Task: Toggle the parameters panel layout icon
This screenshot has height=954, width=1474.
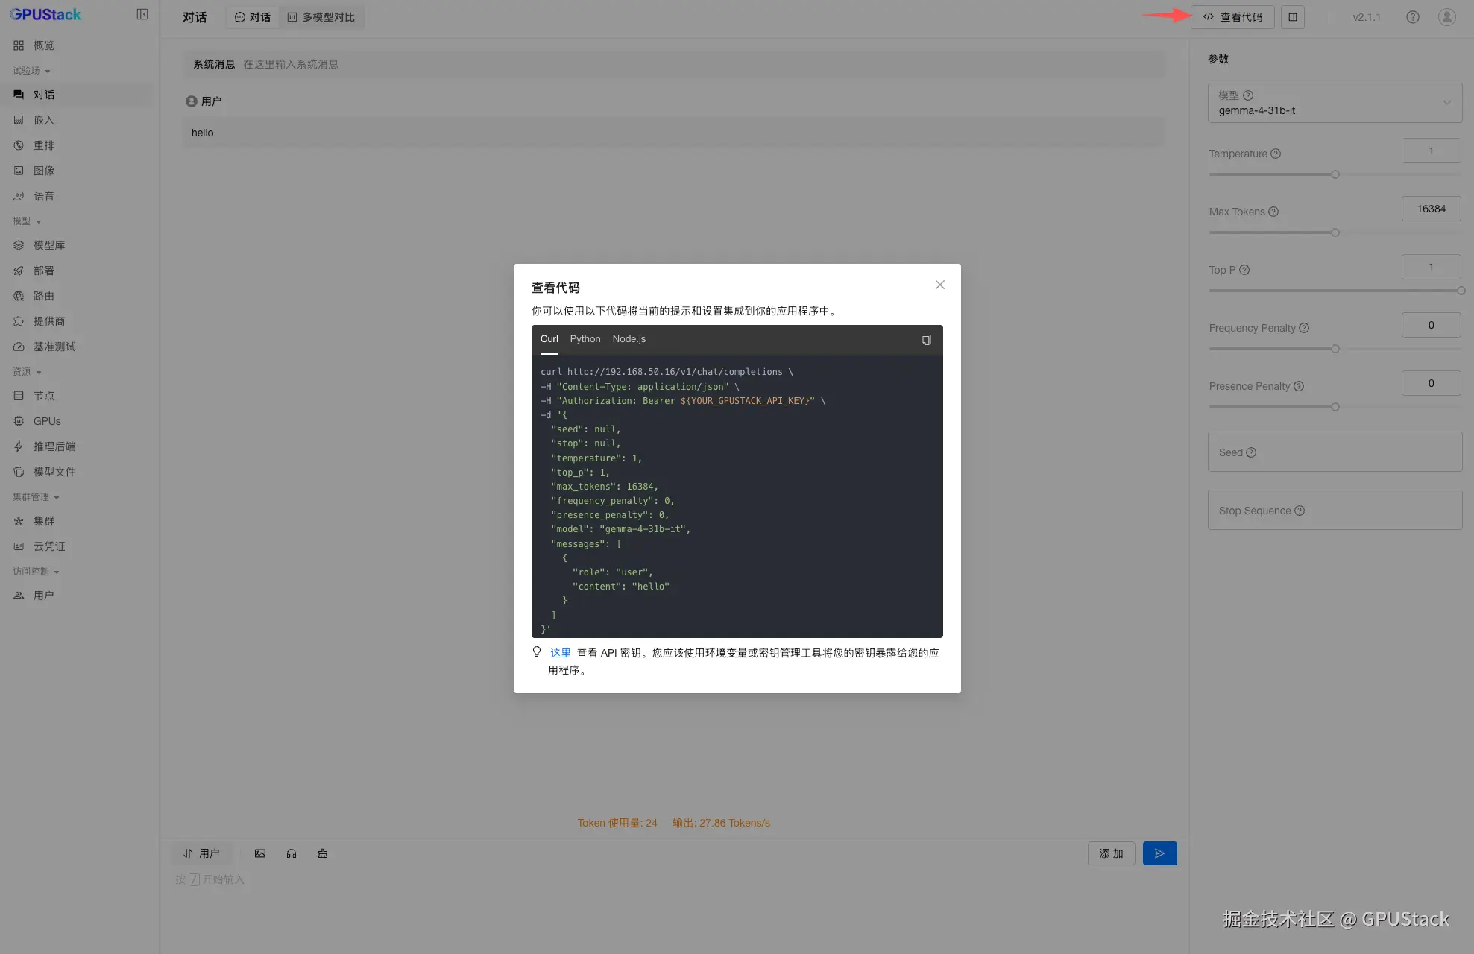Action: point(1293,17)
